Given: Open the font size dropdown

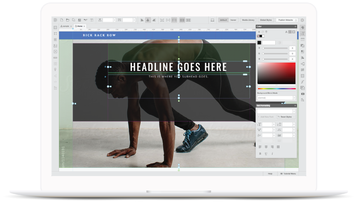Looking at the screenshot, I should (x=274, y=124).
